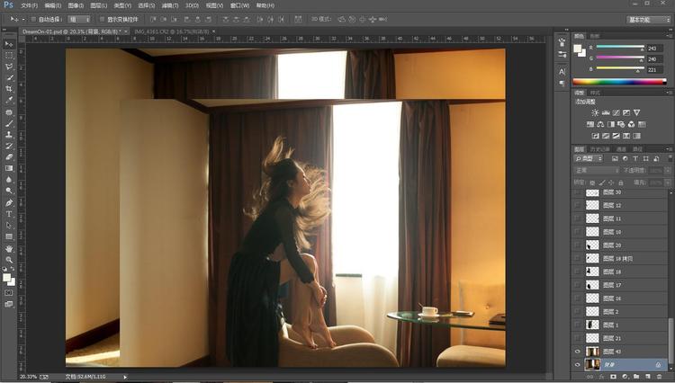Screen dimensions: 675x383
Task: Select the Hand tool
Action: point(9,248)
